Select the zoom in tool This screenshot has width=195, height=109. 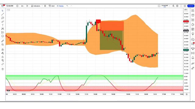click(3, 45)
